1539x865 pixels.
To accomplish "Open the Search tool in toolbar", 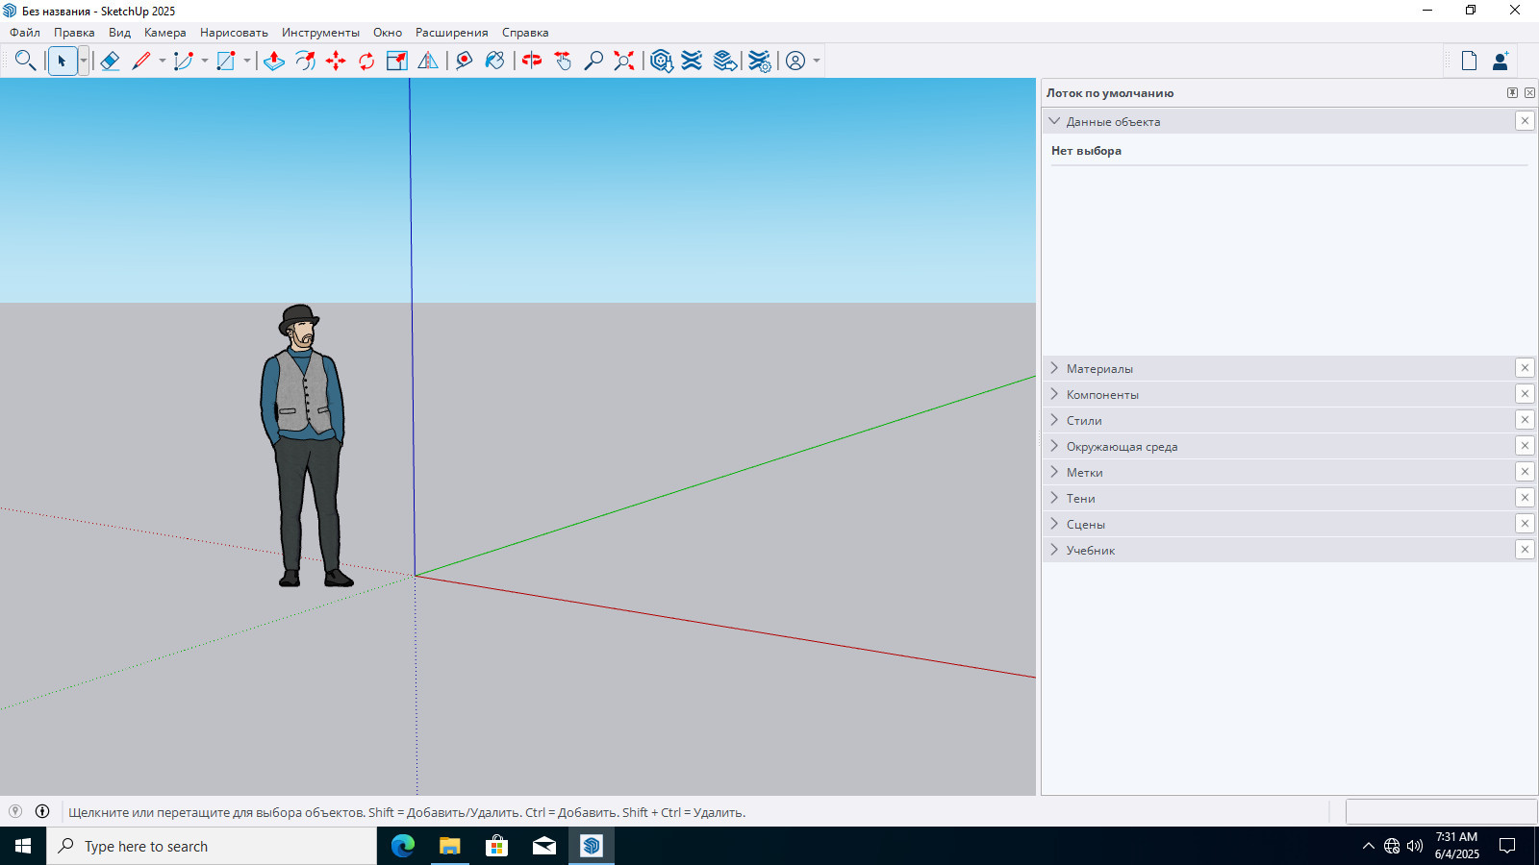I will 26,61.
